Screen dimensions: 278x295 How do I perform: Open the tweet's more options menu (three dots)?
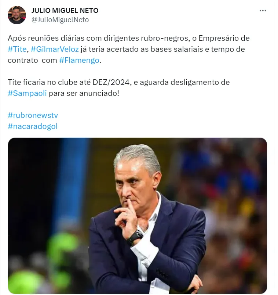coord(263,11)
